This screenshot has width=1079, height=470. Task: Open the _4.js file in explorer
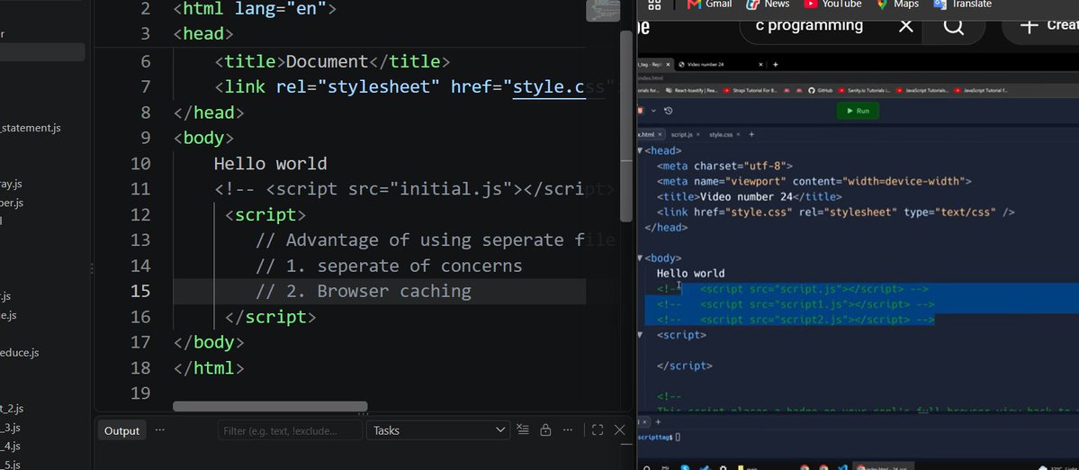10,446
